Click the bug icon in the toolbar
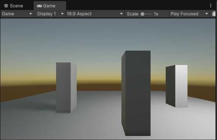 point(214,14)
